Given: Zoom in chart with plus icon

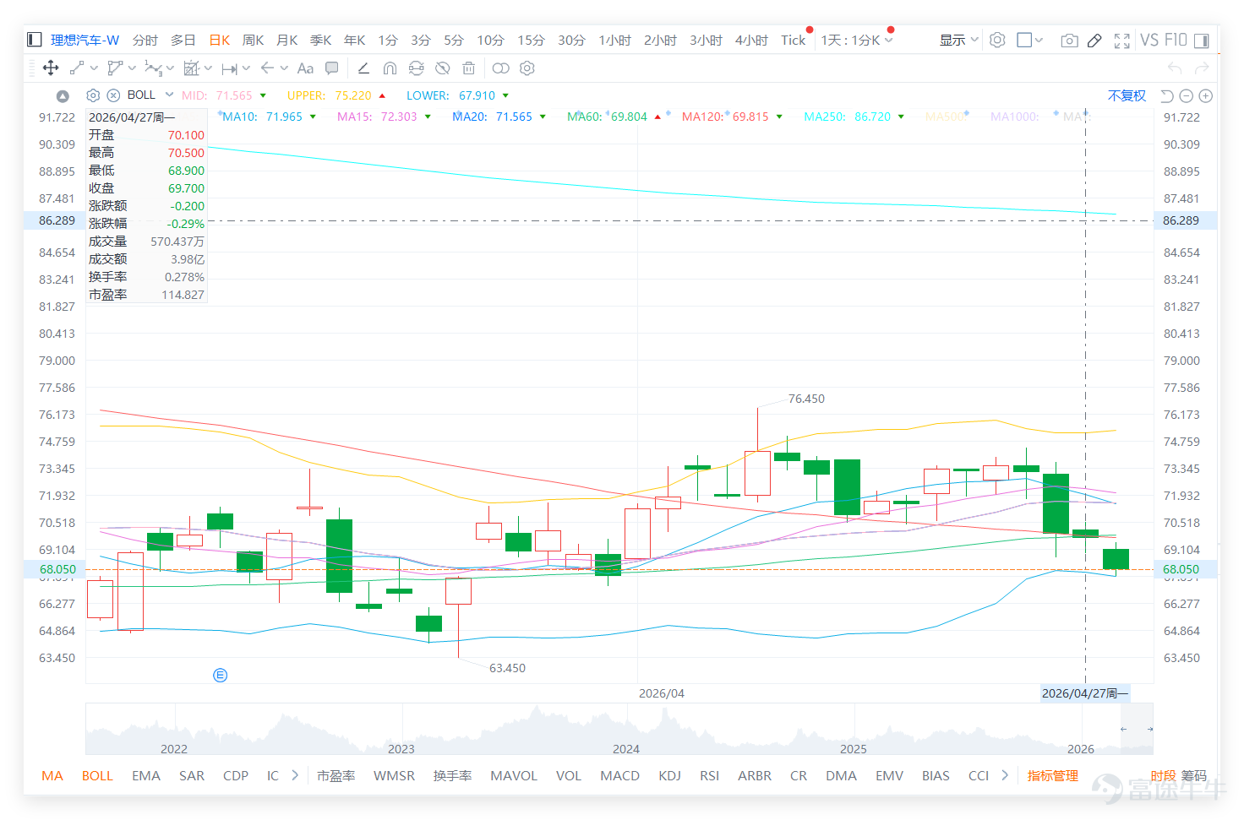Looking at the screenshot, I should (x=1206, y=96).
